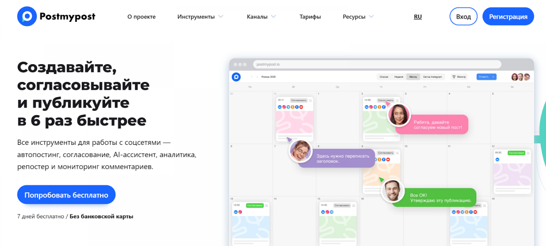The width and height of the screenshot is (546, 246).
Task: Click the team avatars group in the calendar toolbar
Action: click(x=521, y=77)
